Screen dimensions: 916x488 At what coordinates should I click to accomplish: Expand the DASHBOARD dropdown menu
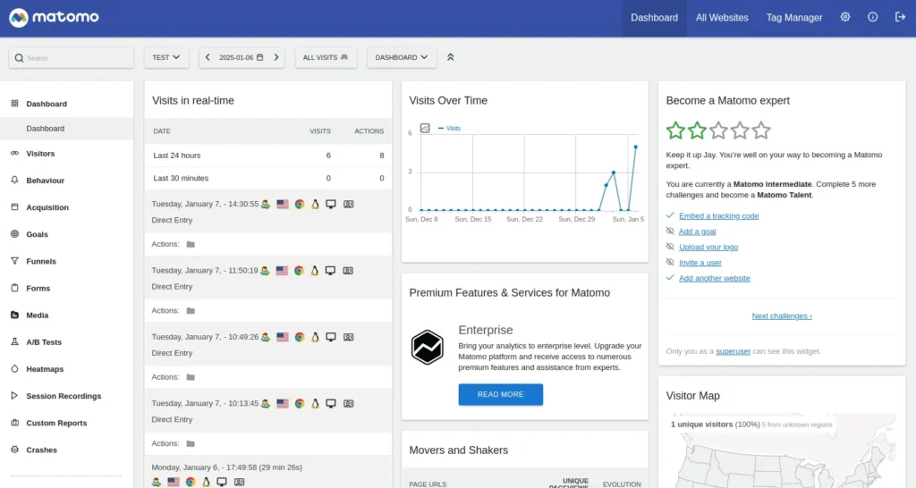tap(402, 57)
